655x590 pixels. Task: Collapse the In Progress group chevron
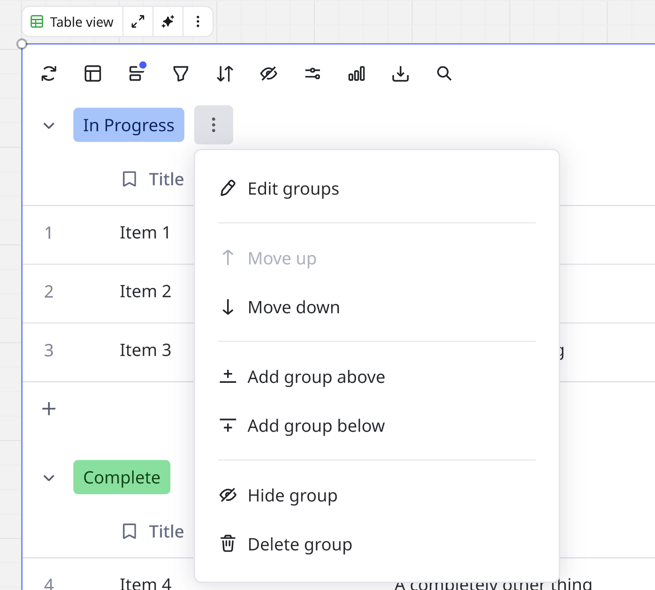49,125
